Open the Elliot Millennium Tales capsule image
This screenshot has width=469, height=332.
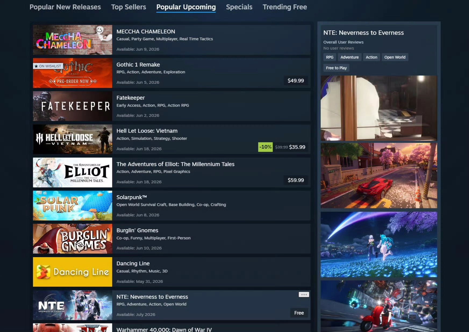pyautogui.click(x=73, y=172)
